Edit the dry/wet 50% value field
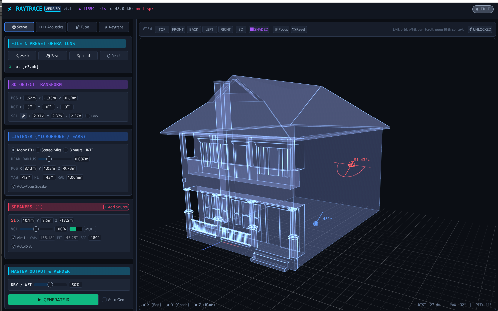 tap(75, 285)
